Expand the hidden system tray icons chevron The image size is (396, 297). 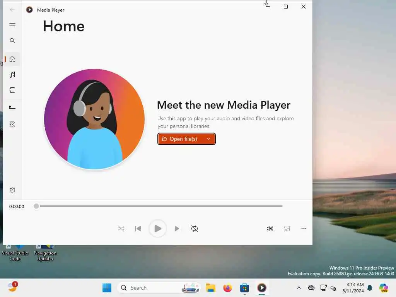(299, 288)
